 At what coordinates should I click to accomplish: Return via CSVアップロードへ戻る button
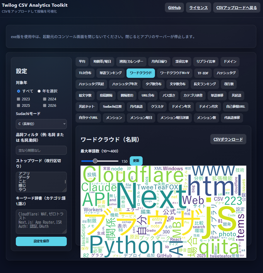click(236, 8)
